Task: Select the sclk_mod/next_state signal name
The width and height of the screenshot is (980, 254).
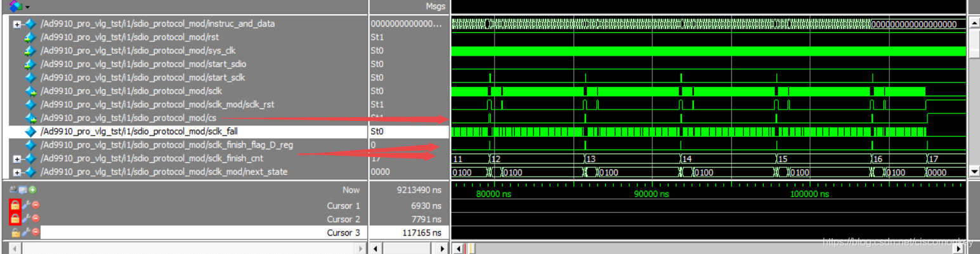Action: 164,172
